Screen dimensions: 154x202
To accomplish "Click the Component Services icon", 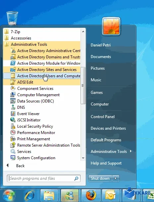I will tap(13, 89).
